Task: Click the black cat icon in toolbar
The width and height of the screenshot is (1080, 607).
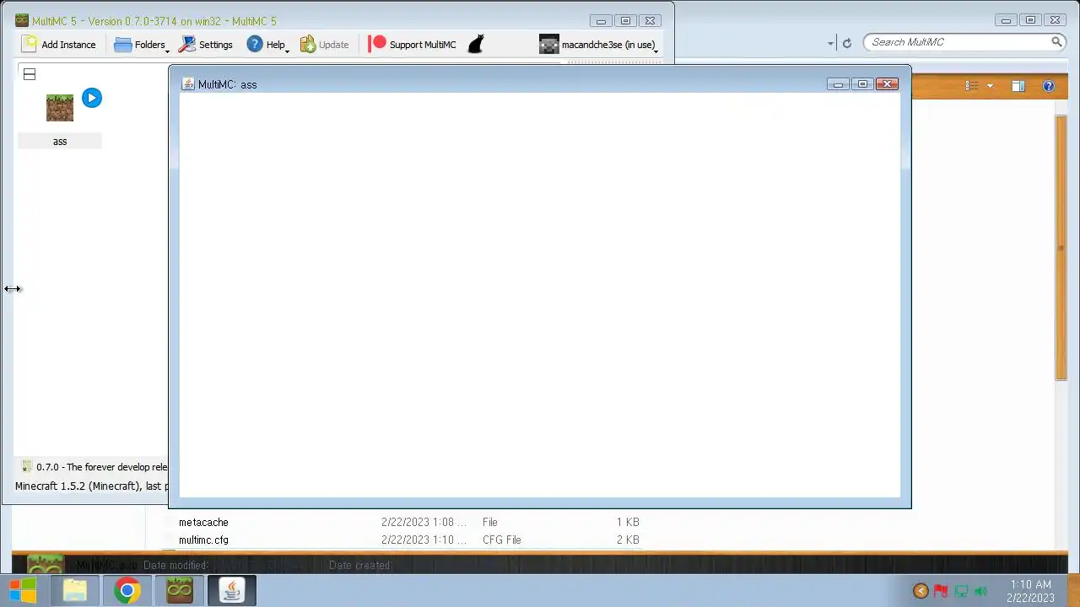Action: pyautogui.click(x=476, y=45)
